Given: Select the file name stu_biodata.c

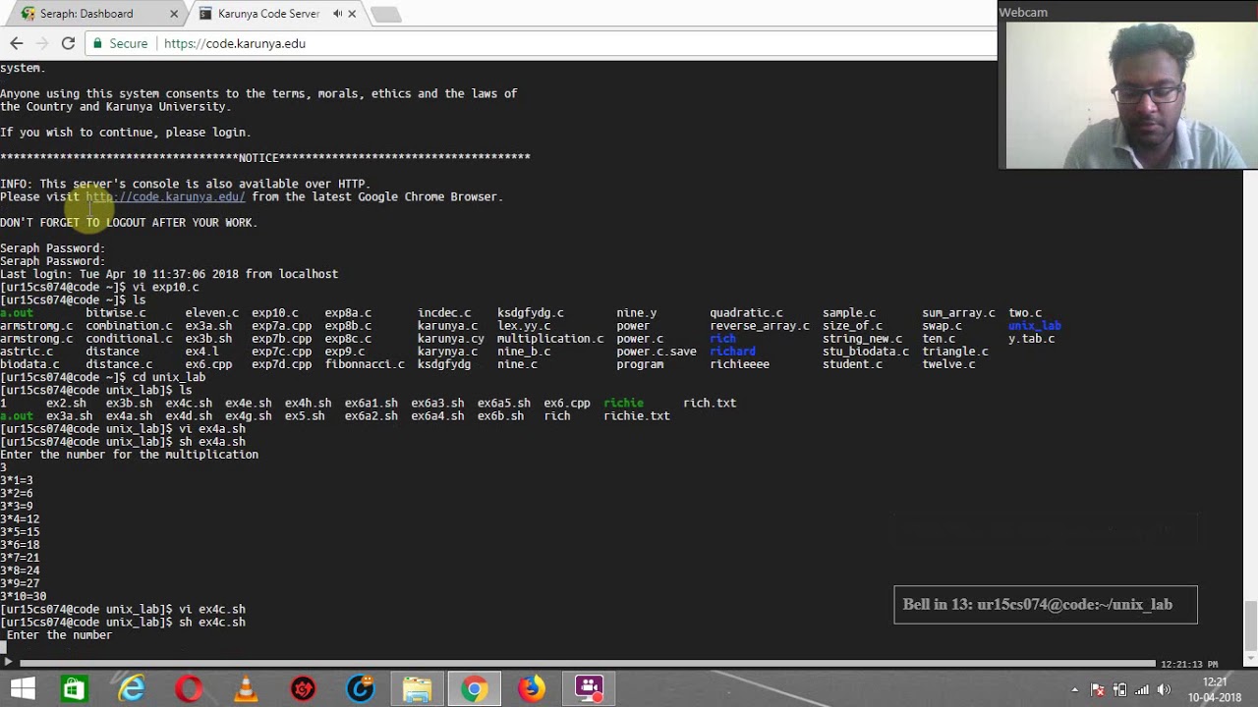Looking at the screenshot, I should [866, 352].
